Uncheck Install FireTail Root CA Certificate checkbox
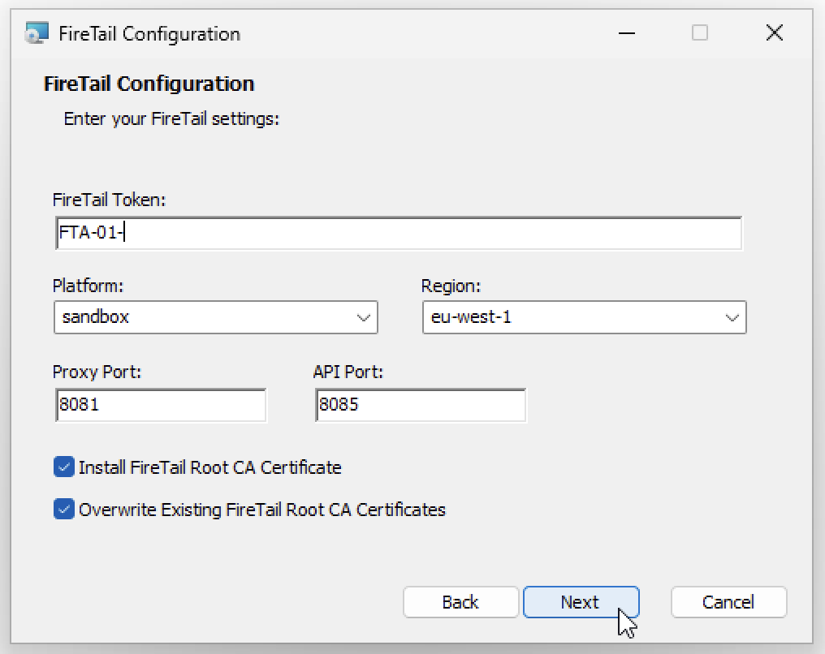 pos(63,467)
